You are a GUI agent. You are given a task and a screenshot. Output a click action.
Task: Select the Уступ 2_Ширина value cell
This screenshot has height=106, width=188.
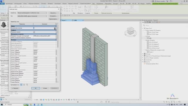click(44, 59)
